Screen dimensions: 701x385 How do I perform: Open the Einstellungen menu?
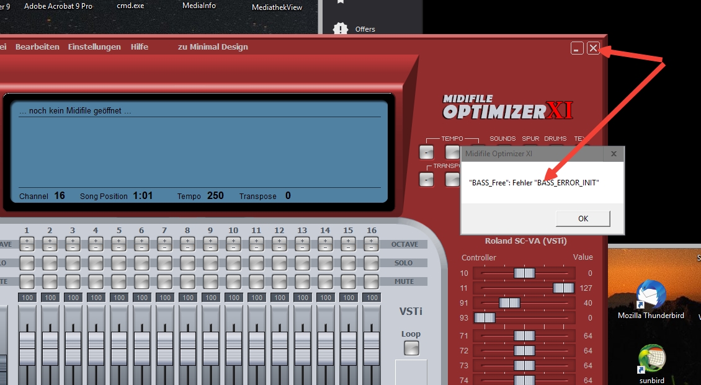point(94,47)
